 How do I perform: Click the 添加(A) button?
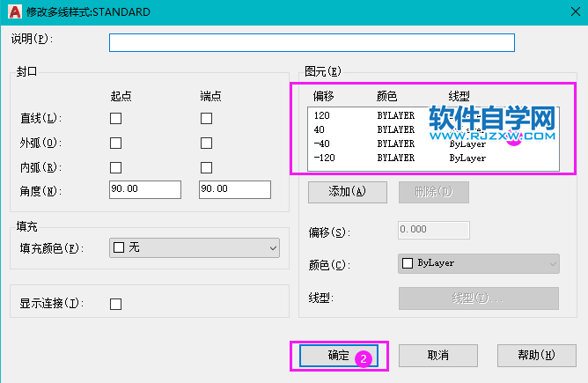pyautogui.click(x=347, y=192)
